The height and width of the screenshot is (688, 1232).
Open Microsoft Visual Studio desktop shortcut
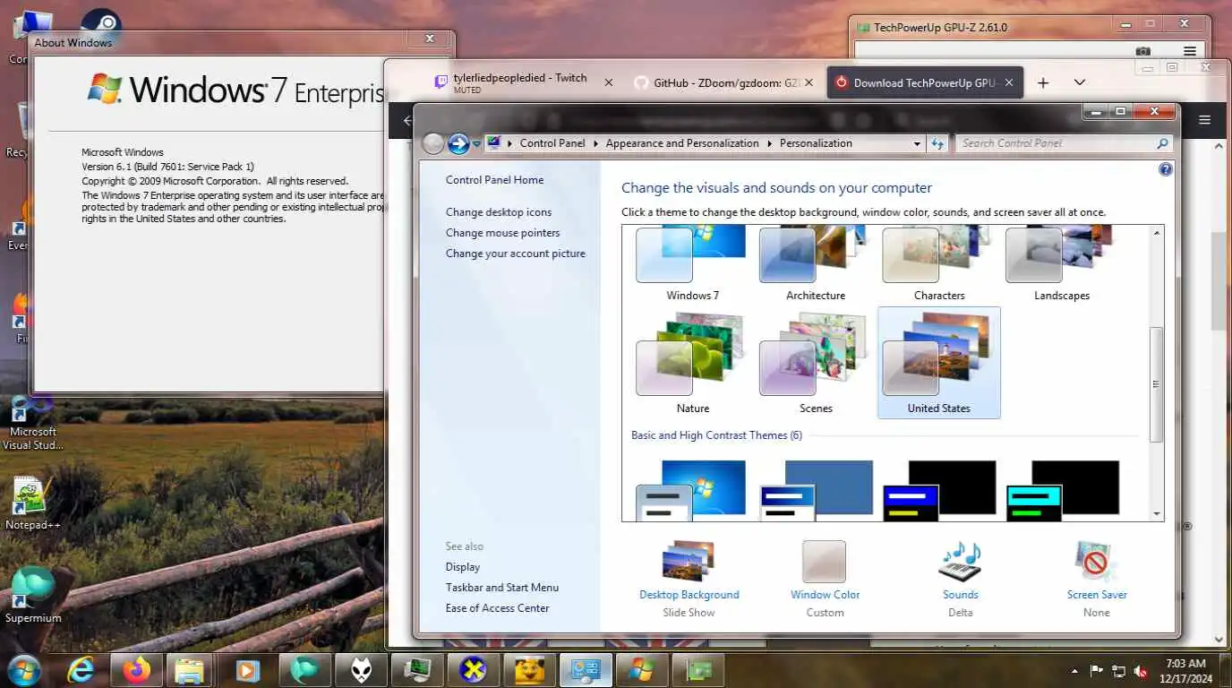(x=33, y=423)
